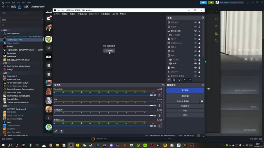Screen dimensions: 264x148
Task: Unlock the EXSC source
Action: tap(199, 68)
